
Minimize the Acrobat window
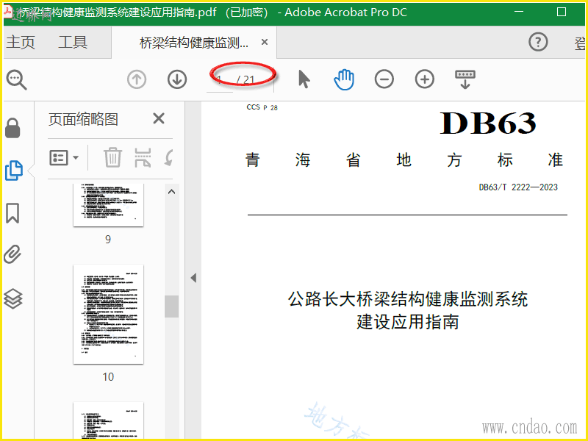coord(519,12)
